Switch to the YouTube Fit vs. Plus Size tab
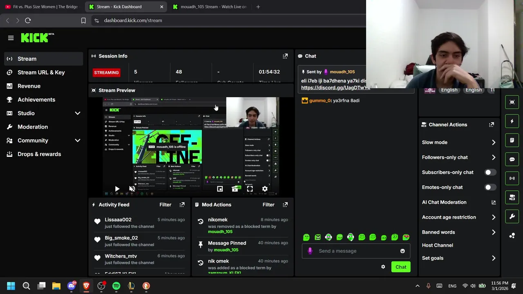 click(41, 7)
